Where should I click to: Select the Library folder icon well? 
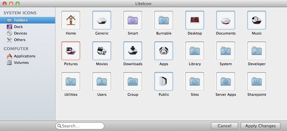pos(195,51)
